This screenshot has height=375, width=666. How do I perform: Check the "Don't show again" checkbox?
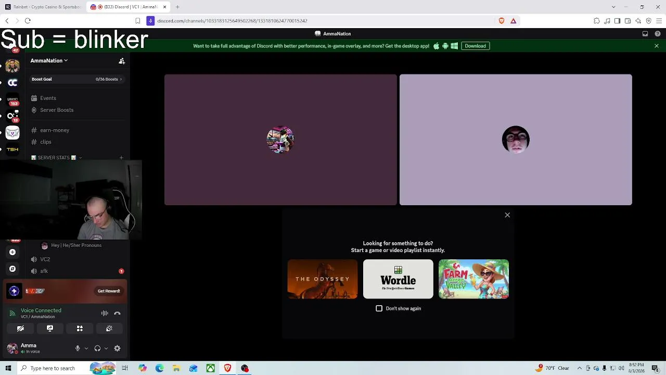pos(379,308)
